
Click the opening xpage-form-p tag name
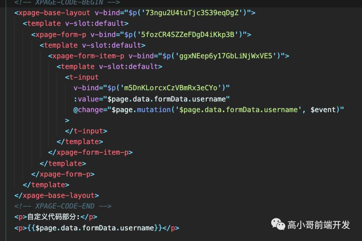pos(61,34)
